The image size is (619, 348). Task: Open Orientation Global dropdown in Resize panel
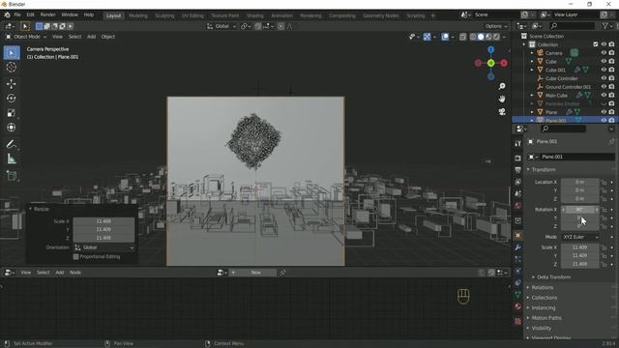(103, 247)
